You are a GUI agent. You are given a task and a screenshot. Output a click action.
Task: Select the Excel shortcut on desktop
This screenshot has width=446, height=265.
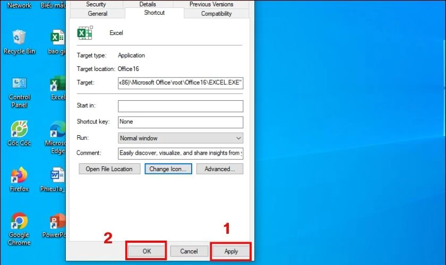(x=58, y=88)
